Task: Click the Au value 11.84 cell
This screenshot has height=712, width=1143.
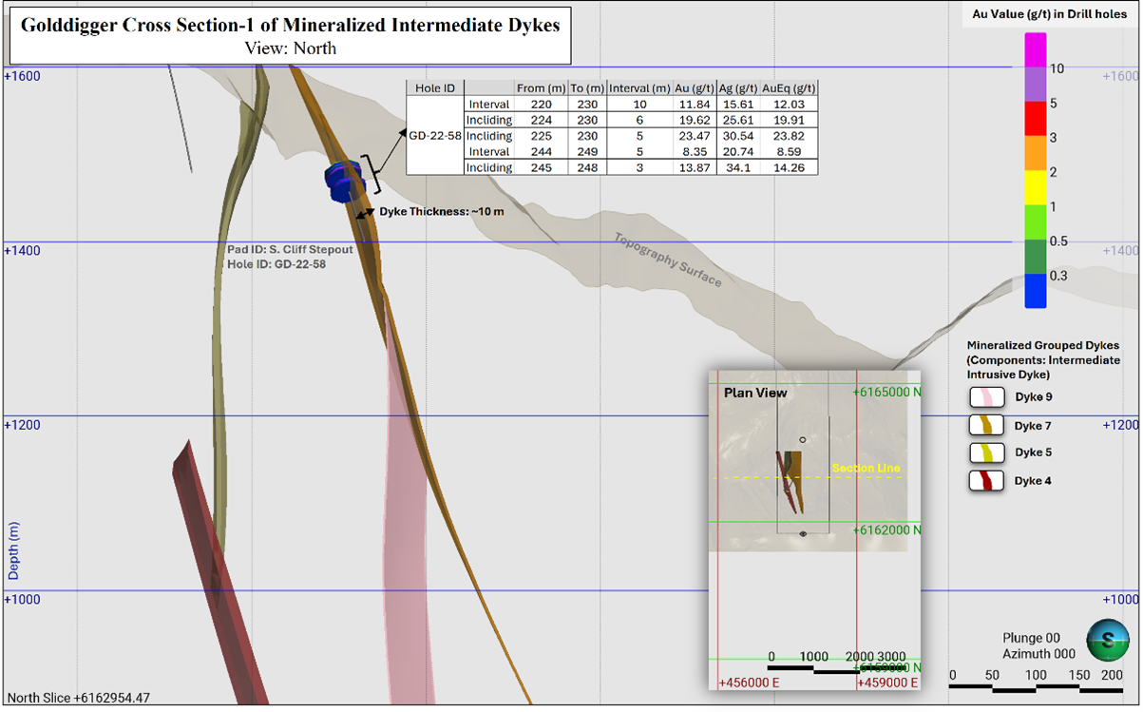Action: tap(695, 104)
